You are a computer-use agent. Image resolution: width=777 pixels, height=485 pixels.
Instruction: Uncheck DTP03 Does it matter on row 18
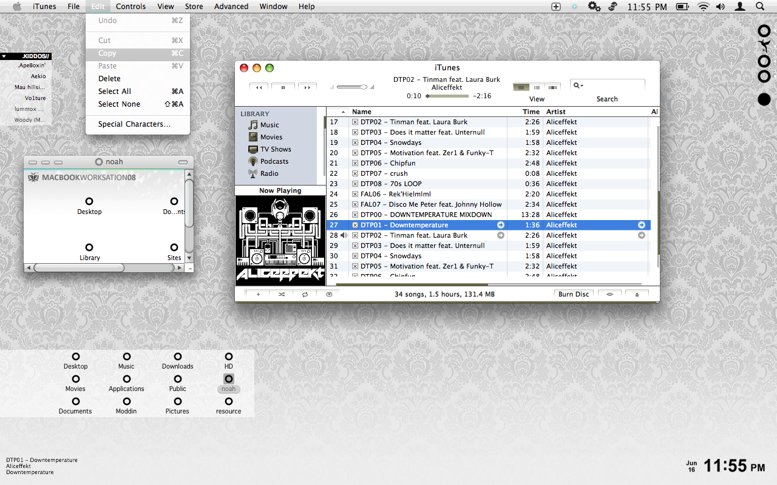point(355,132)
